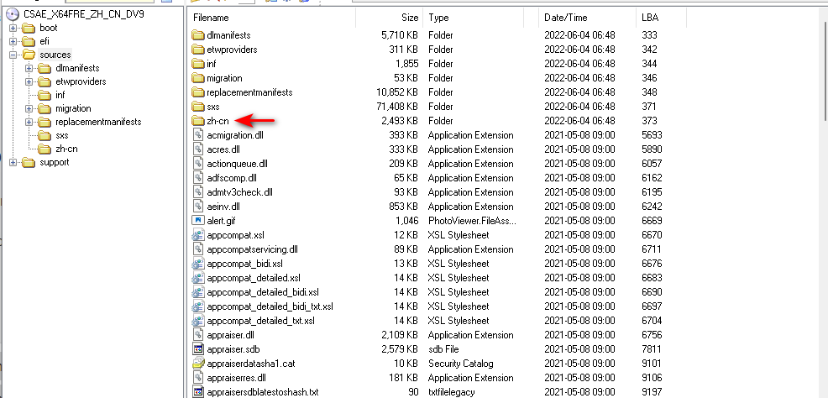Viewport: 828px width, 398px height.
Task: Click the appraiser.sdb file icon
Action: (198, 349)
